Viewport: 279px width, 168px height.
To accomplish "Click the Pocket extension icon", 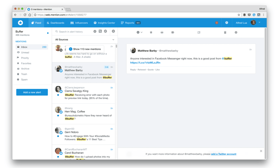I will click(249, 15).
